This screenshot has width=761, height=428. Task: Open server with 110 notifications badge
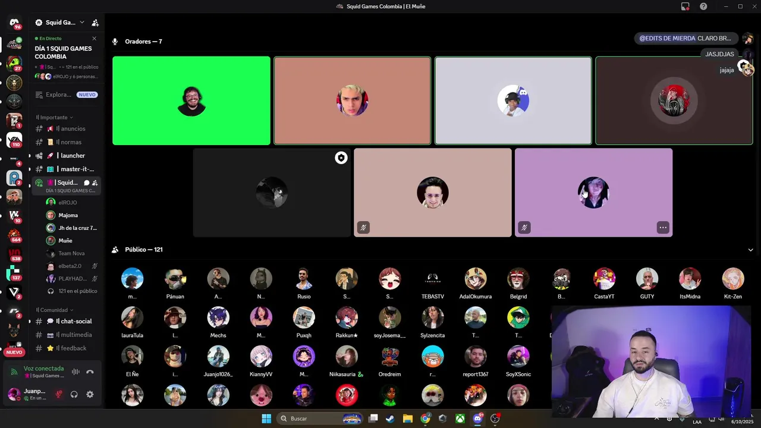[x=14, y=140]
